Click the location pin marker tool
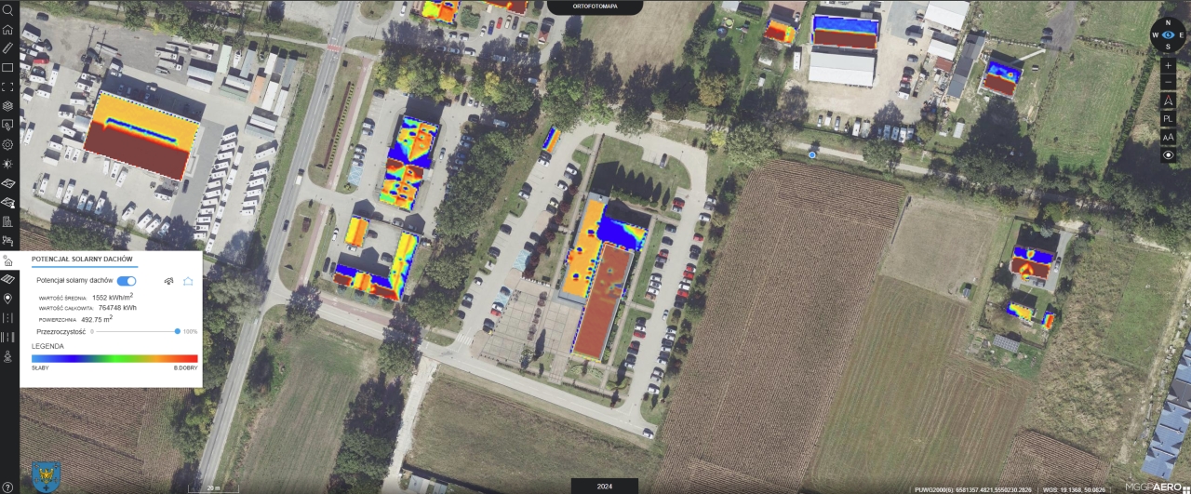1191x494 pixels. click(x=7, y=299)
